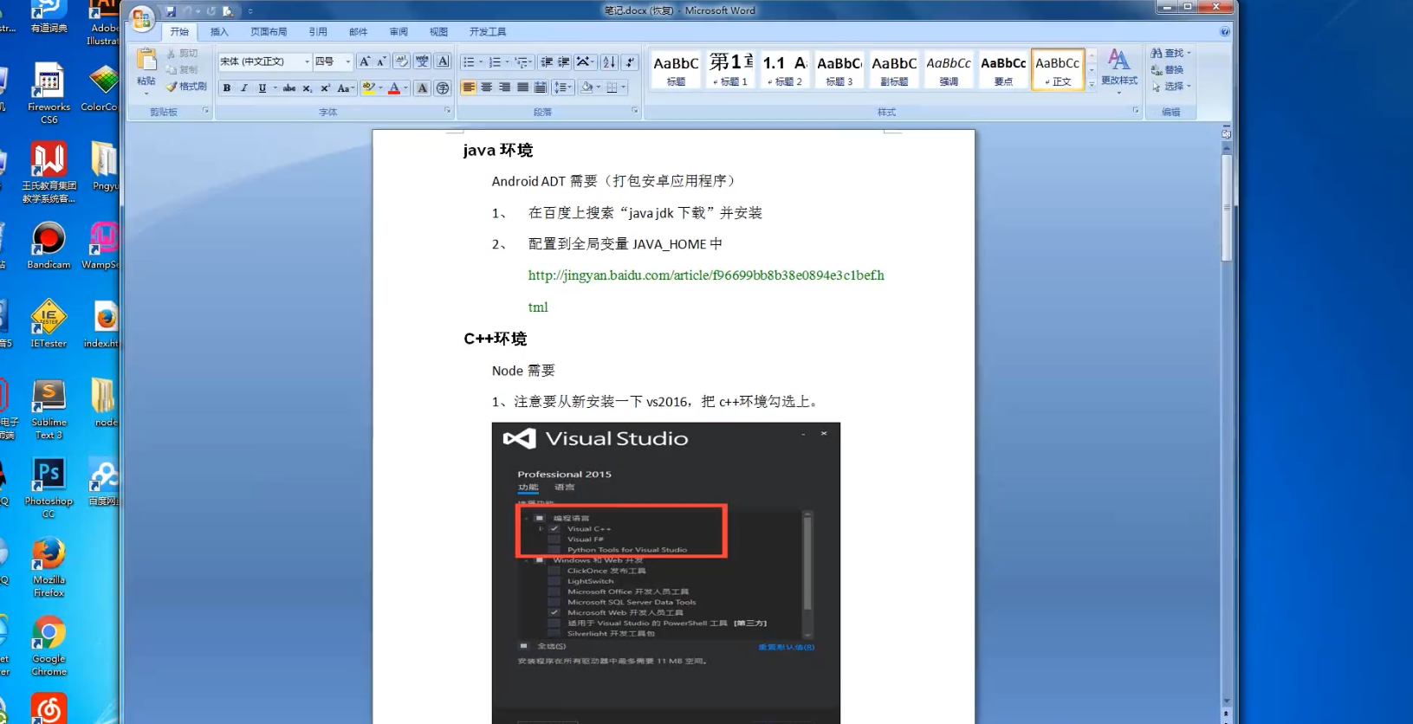Apply character shading icon
This screenshot has height=724, width=1413.
tap(422, 87)
